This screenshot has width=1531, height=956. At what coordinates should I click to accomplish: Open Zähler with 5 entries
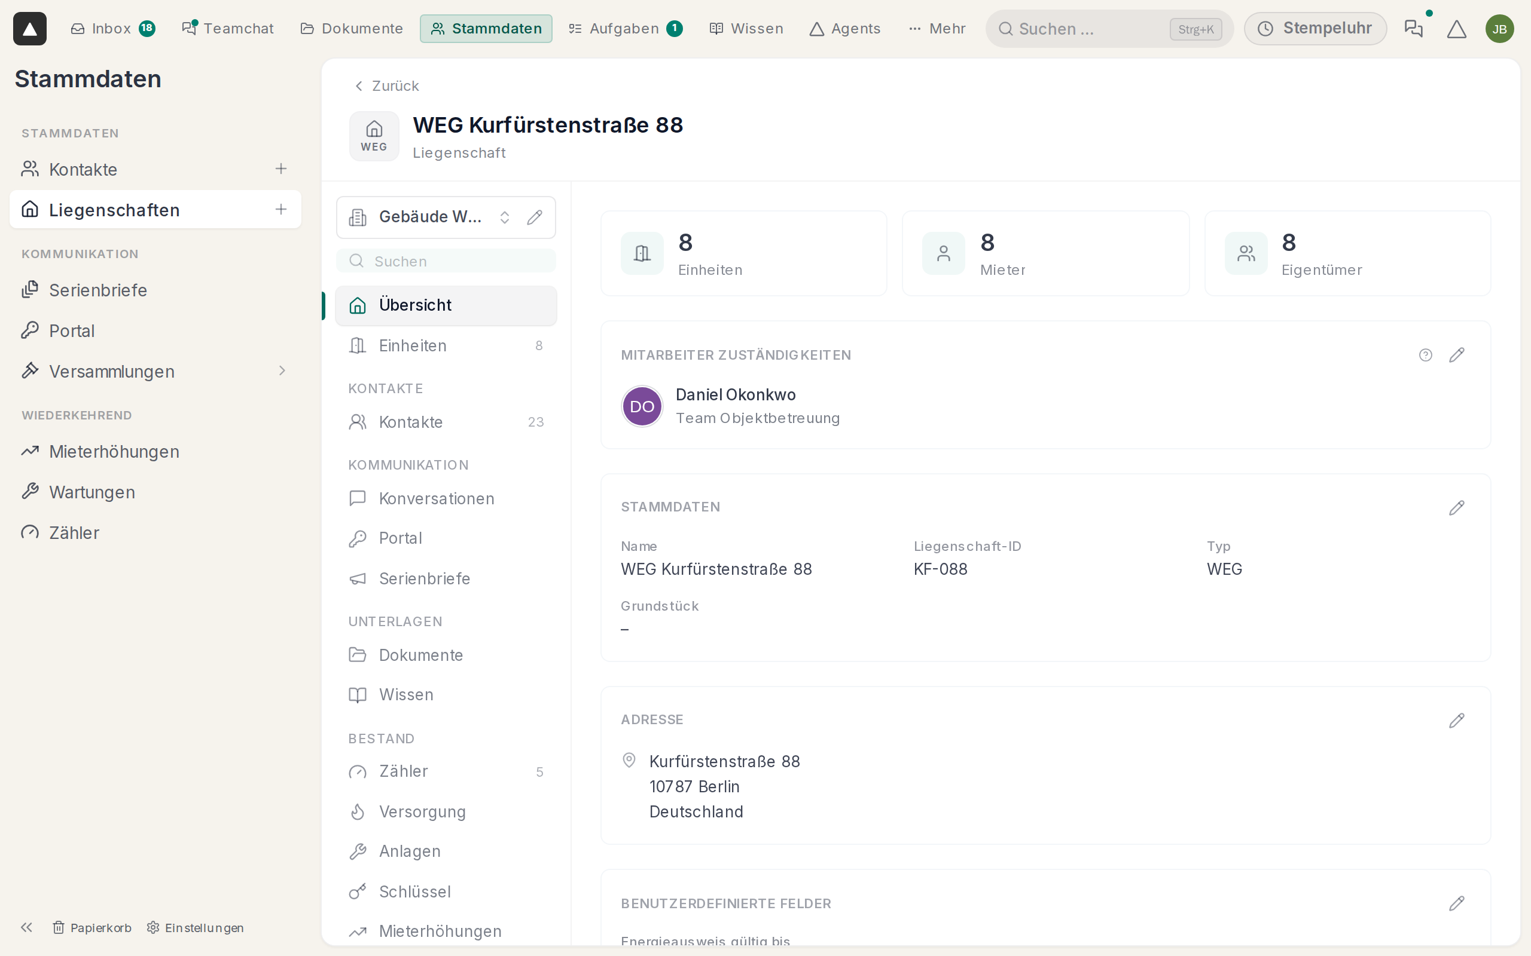[x=446, y=771]
